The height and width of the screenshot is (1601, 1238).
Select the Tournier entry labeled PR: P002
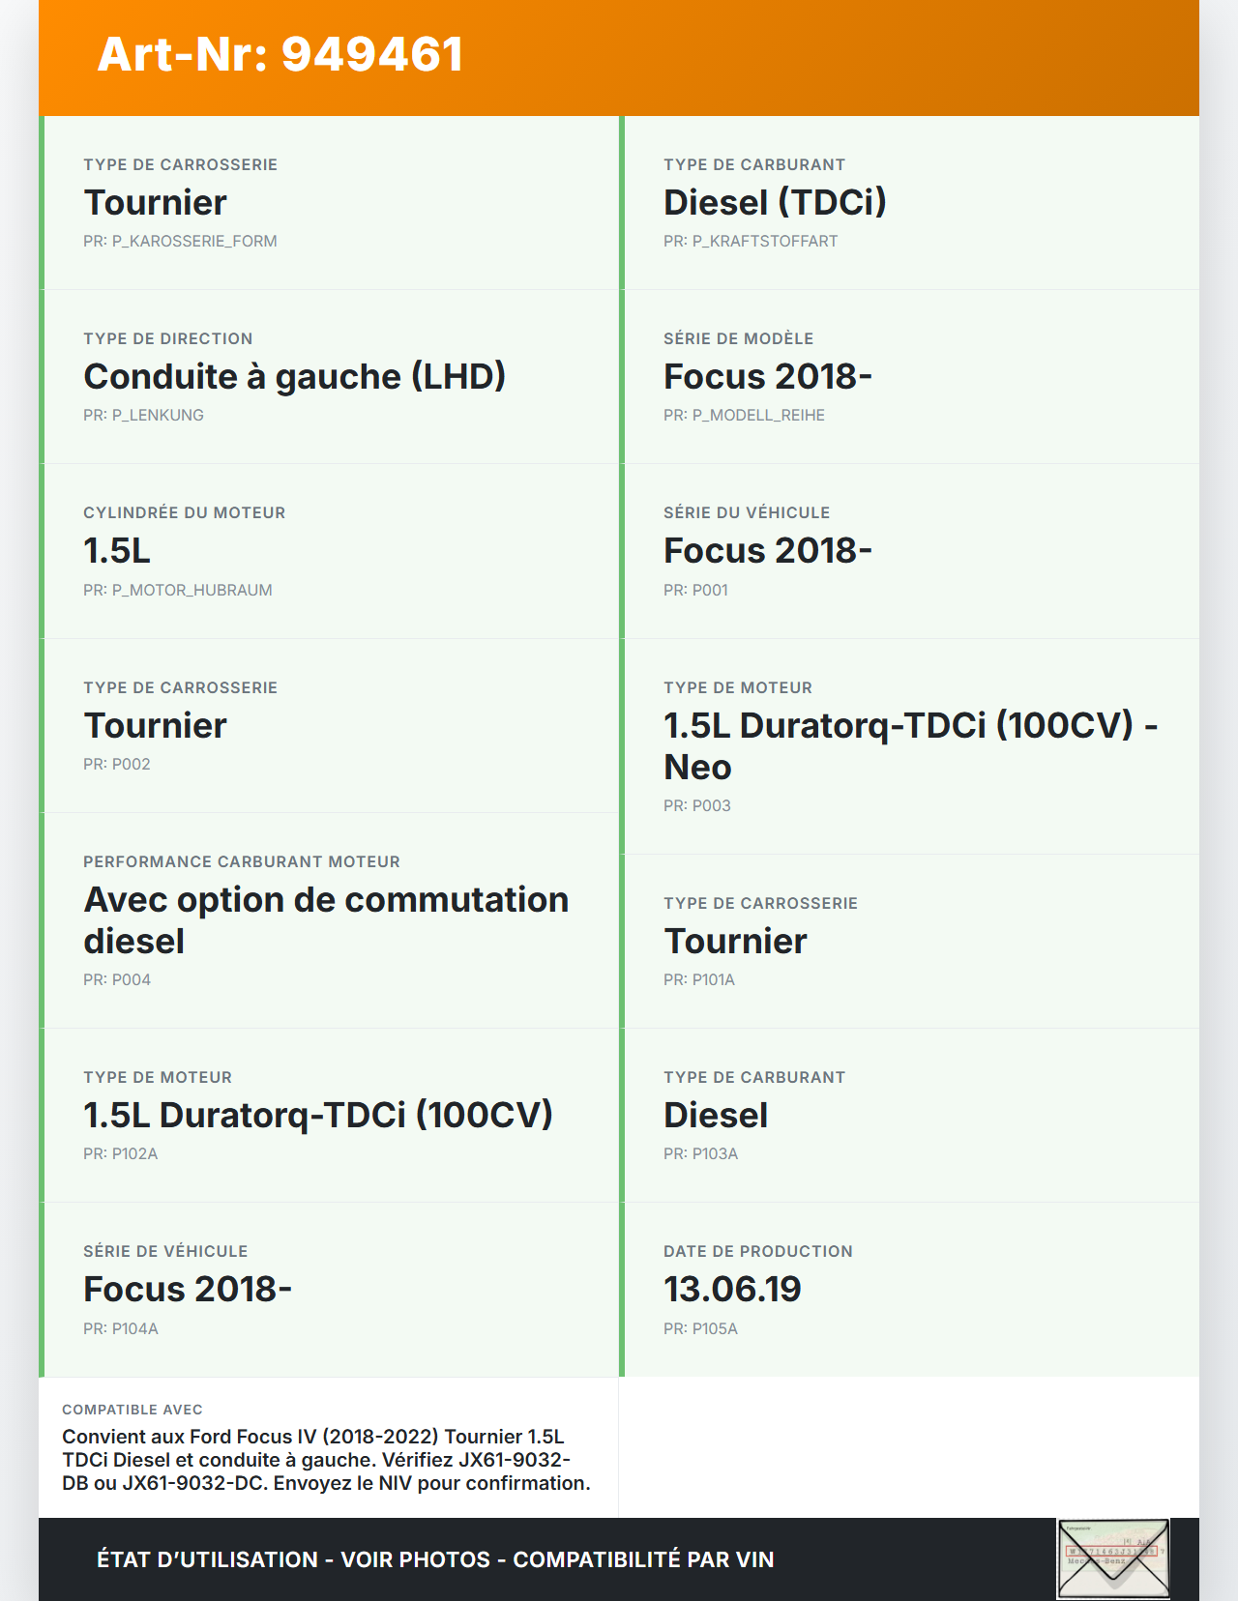coord(155,726)
